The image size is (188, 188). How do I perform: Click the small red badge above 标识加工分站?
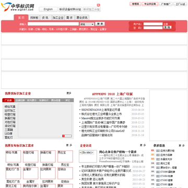click(99, 5)
